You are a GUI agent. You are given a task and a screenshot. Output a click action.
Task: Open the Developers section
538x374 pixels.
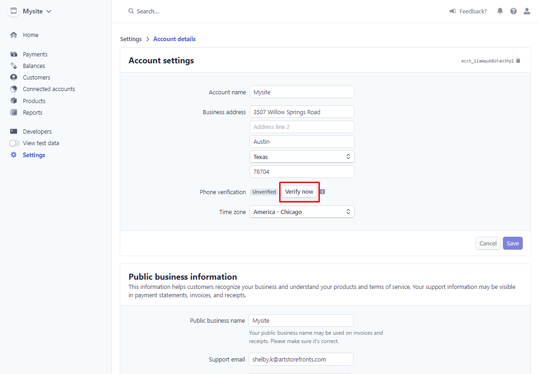pos(37,131)
